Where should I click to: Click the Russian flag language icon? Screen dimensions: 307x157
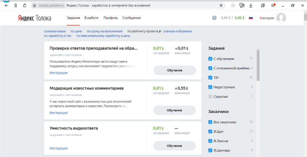point(251,18)
